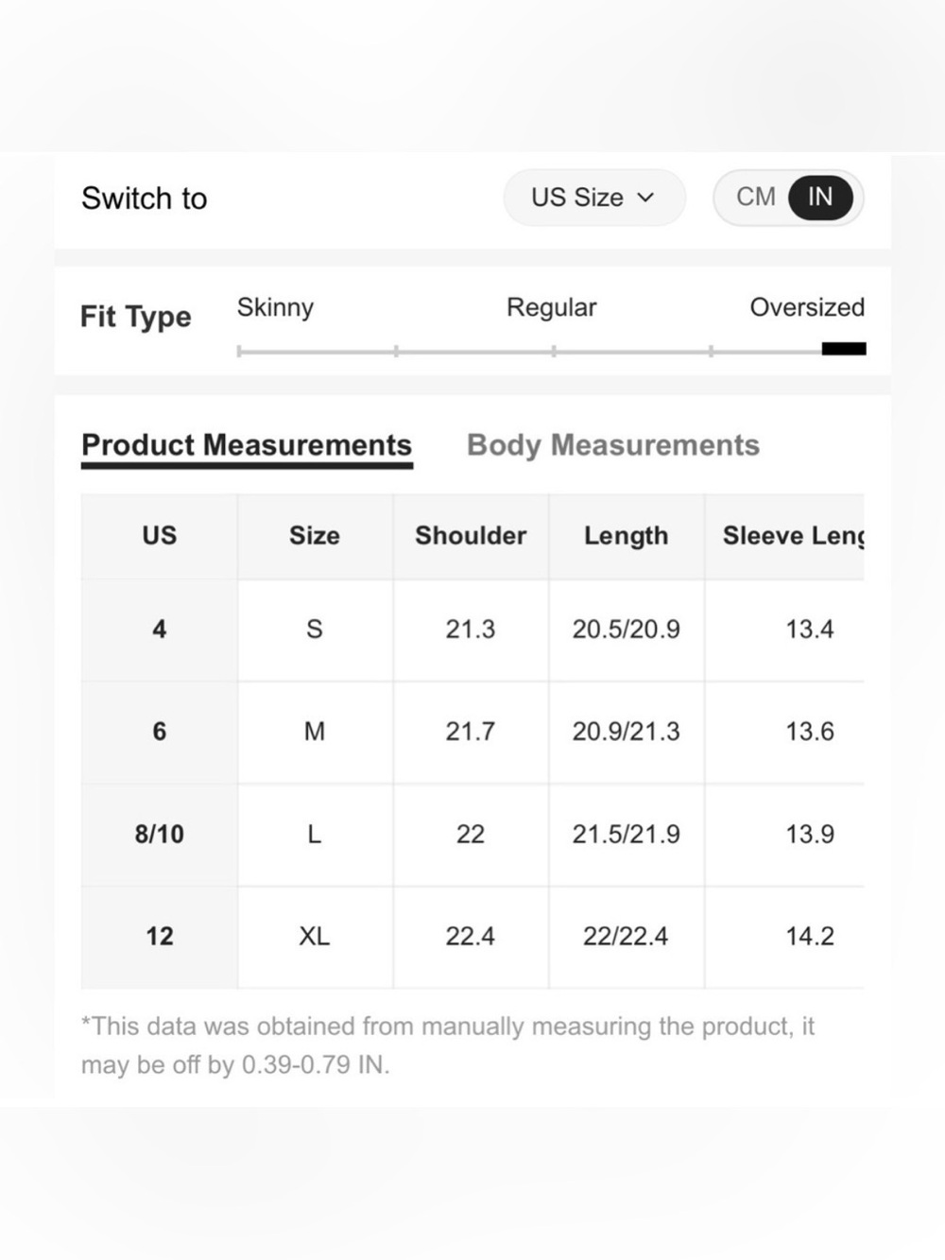This screenshot has height=1260, width=945.
Task: Click the Length column header
Action: [627, 536]
